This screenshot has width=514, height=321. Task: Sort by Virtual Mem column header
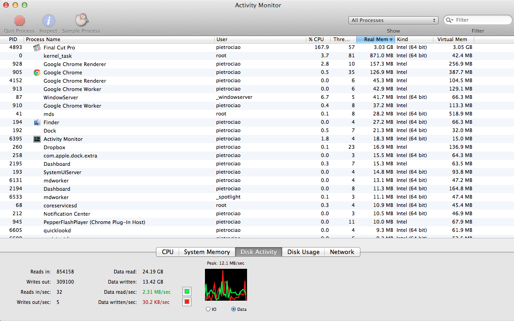[x=454, y=39]
